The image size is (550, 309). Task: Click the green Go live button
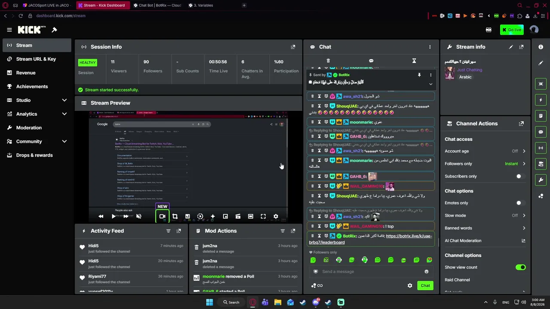512,30
